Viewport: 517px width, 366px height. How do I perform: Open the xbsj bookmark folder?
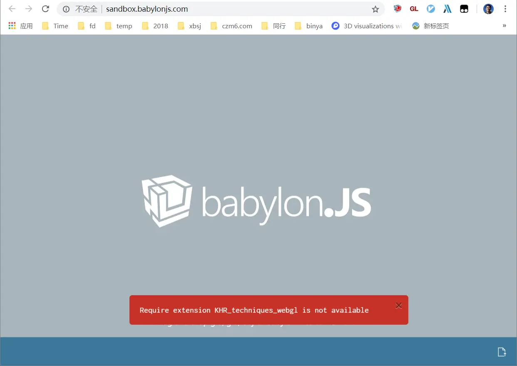click(x=189, y=26)
